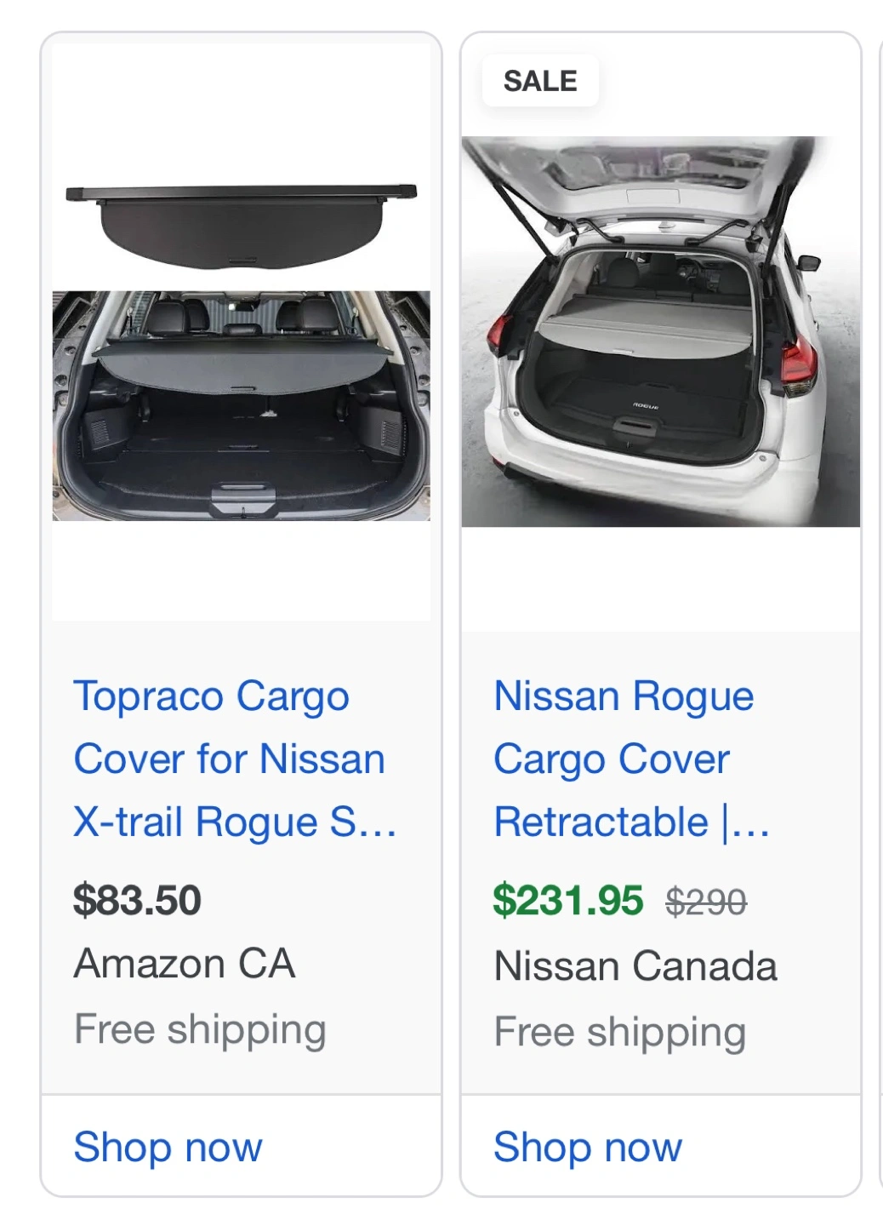Click the white Nissan Rogue product photo
Screen dimensions: 883x1226
coord(660,332)
